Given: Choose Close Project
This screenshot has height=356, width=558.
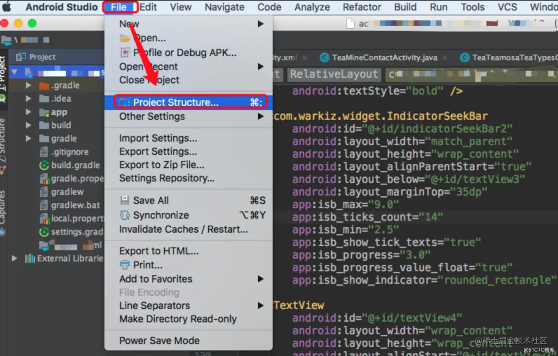Looking at the screenshot, I should (189, 80).
